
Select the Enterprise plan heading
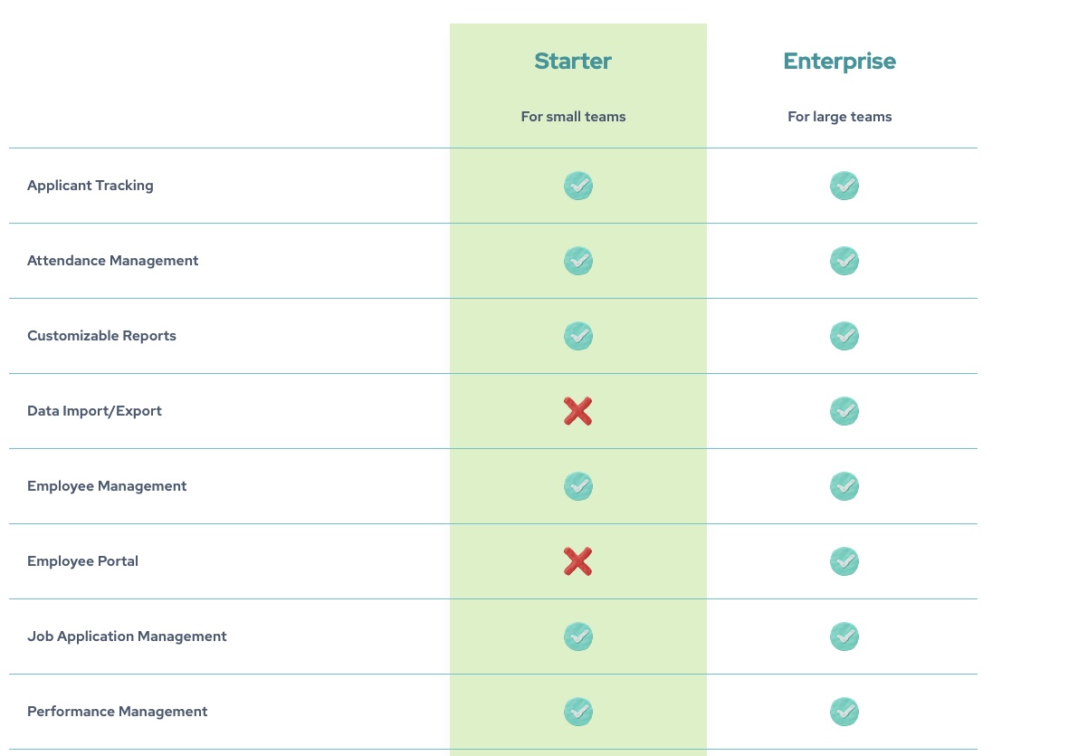tap(839, 62)
